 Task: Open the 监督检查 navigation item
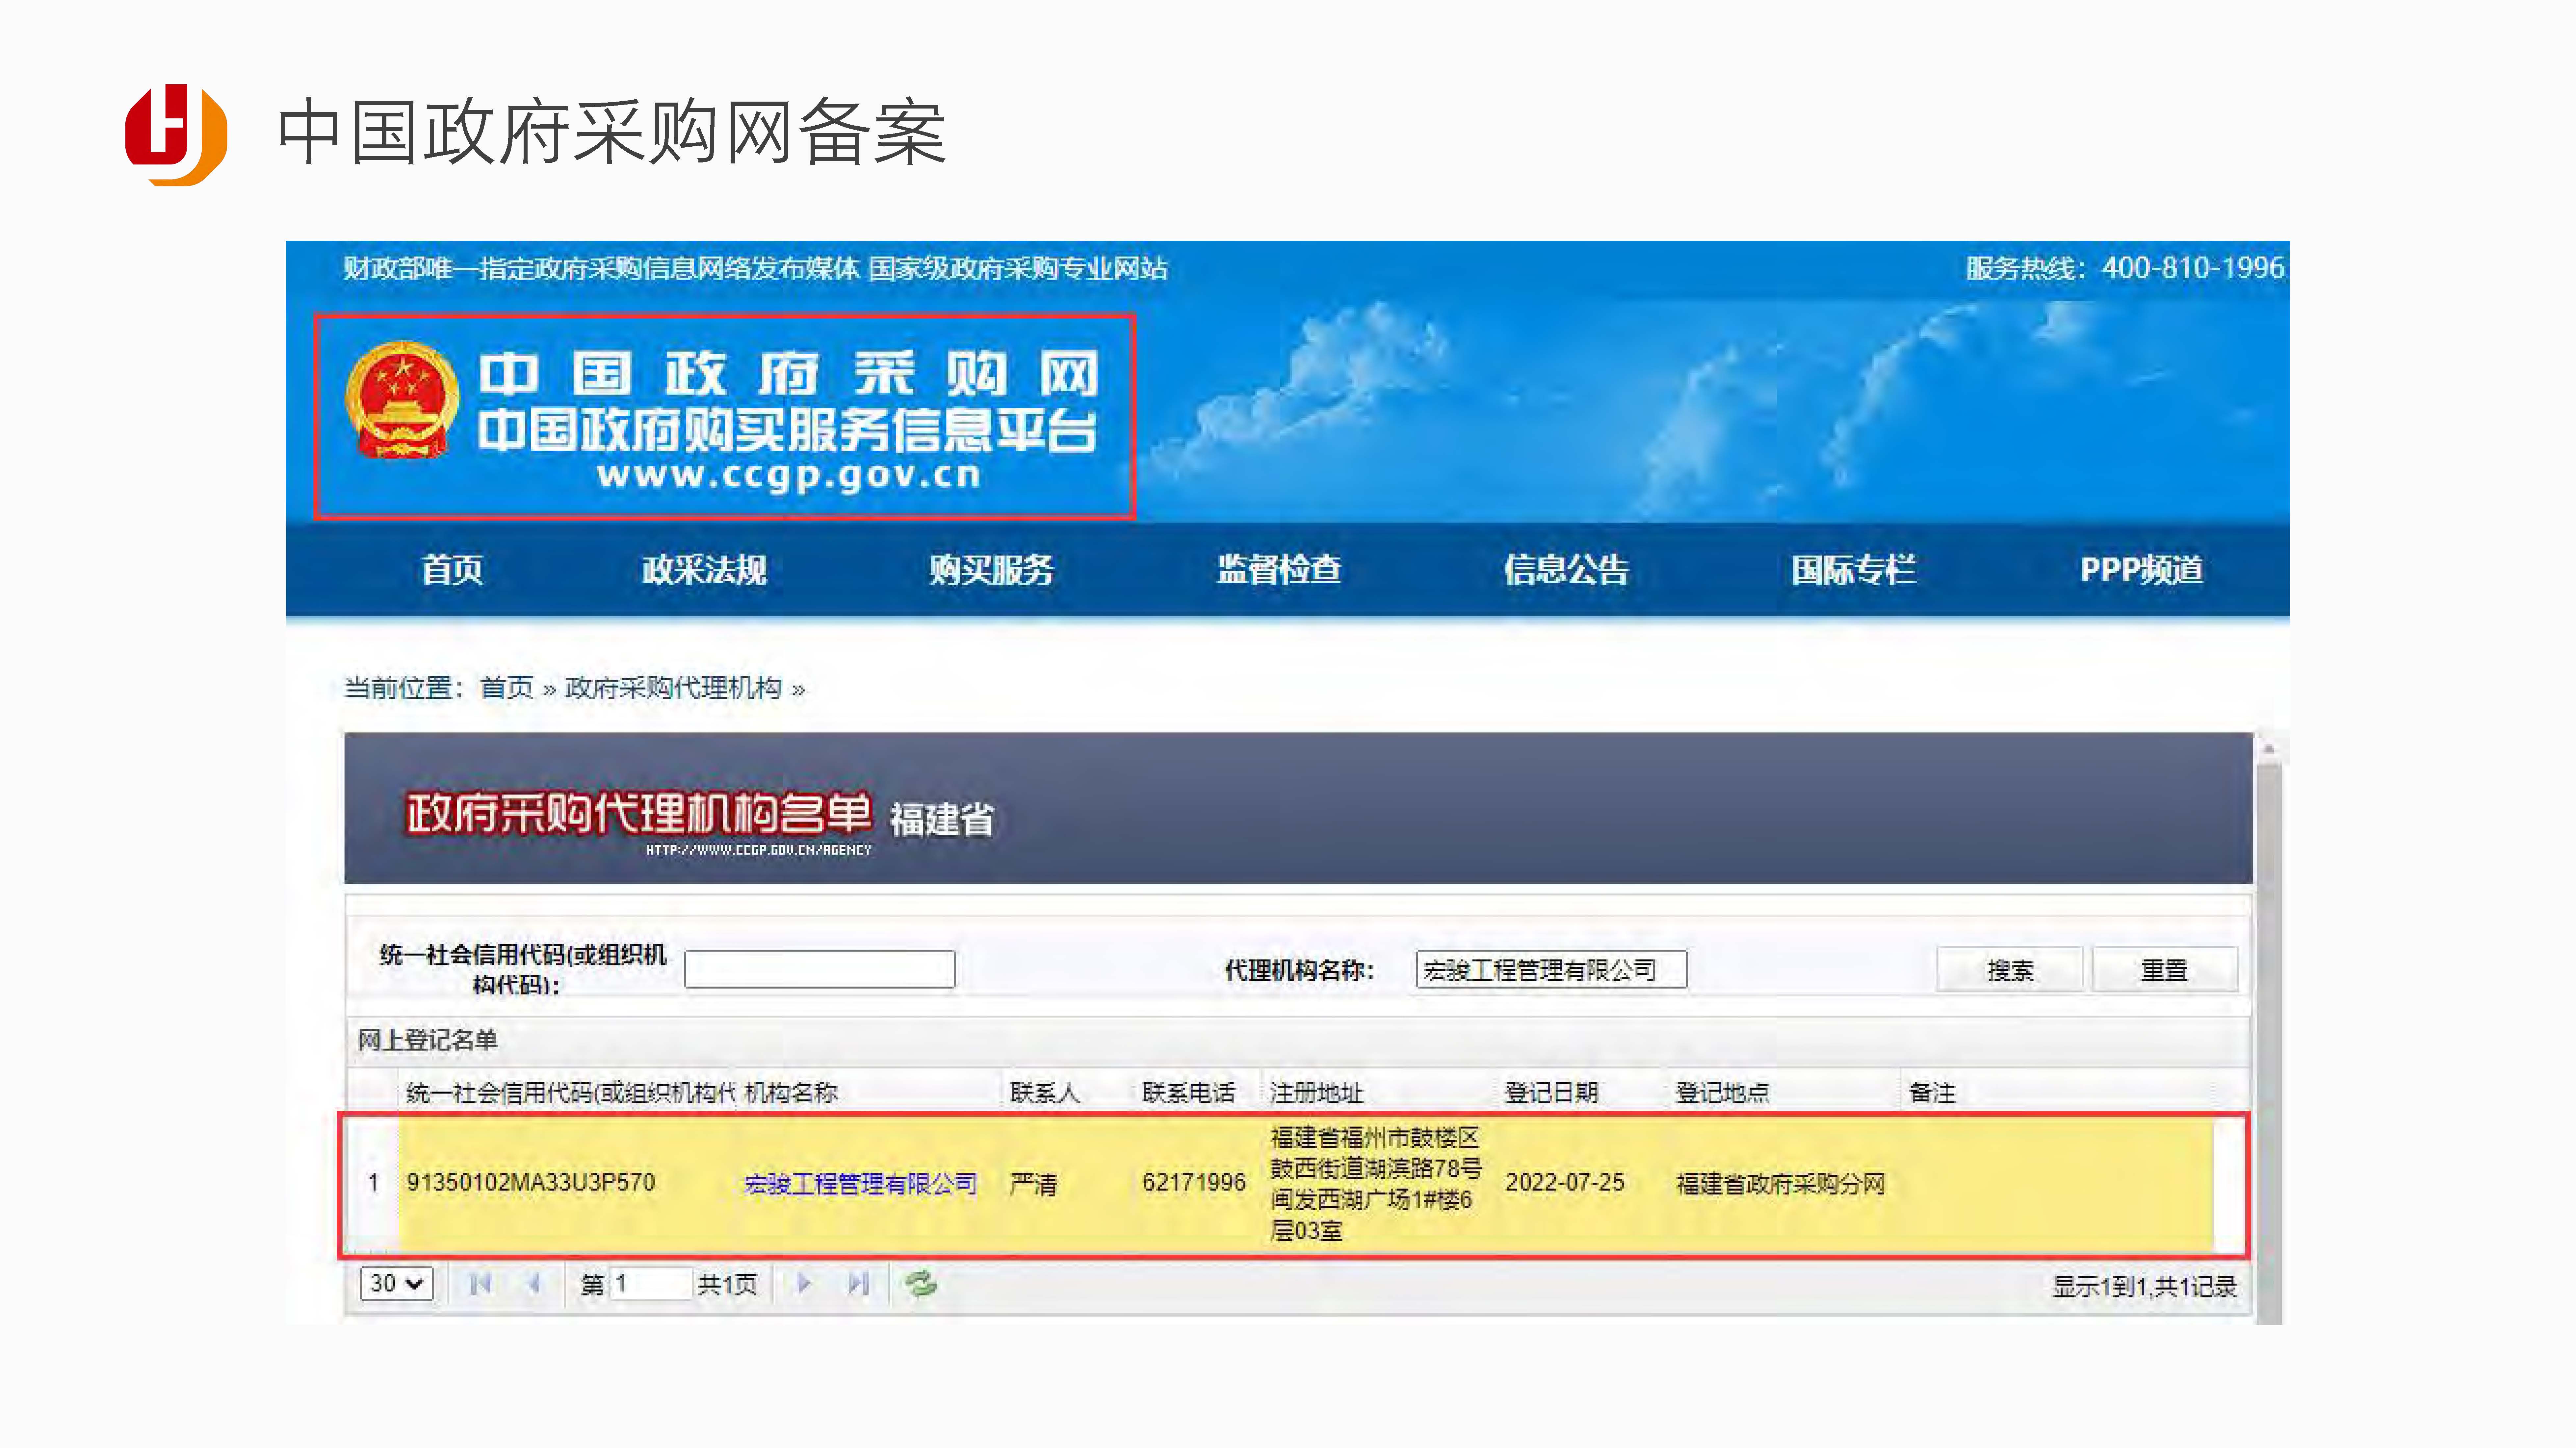(1279, 570)
